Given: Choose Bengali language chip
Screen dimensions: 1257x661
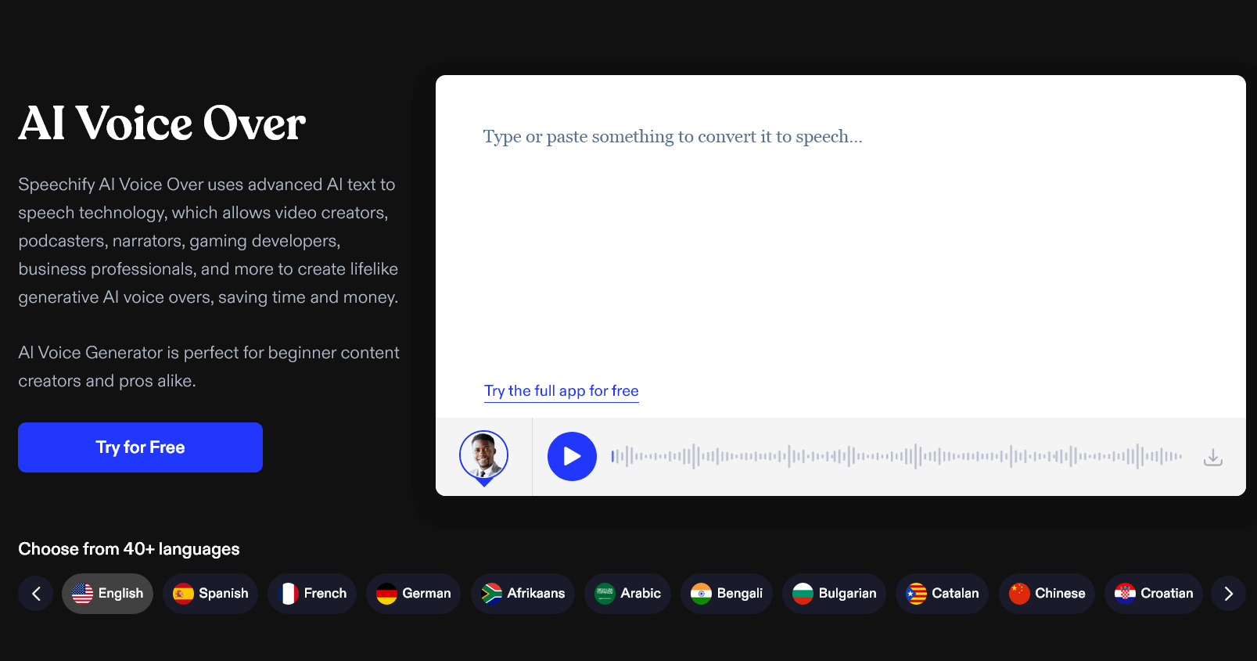Looking at the screenshot, I should click(727, 594).
